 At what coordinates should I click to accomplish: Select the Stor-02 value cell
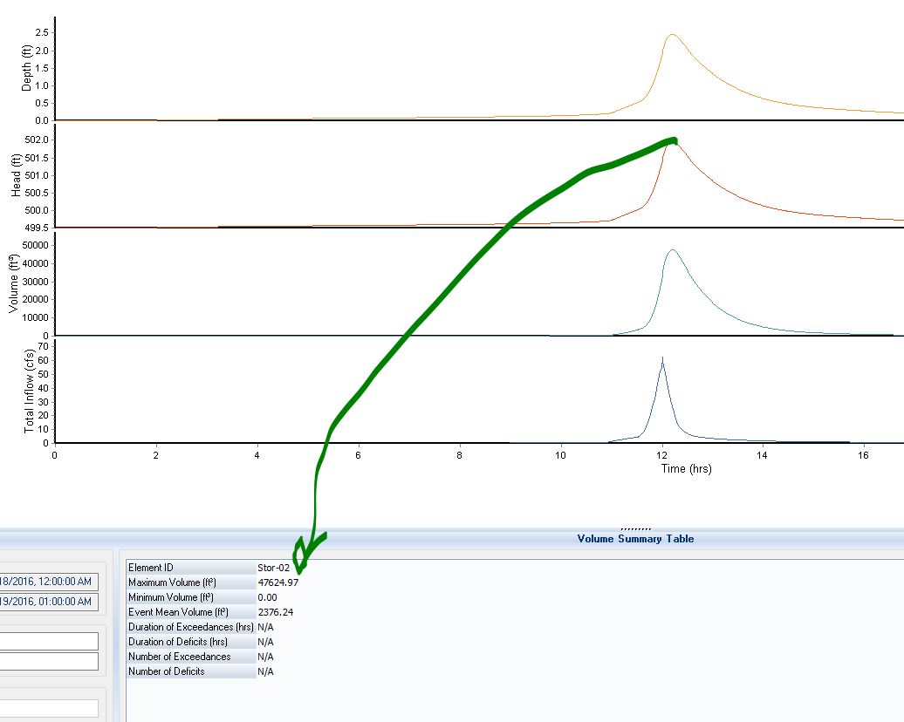273,568
